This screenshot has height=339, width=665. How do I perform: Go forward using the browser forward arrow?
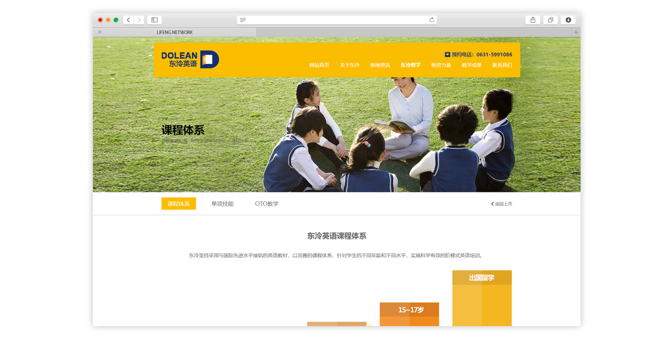pyautogui.click(x=139, y=20)
